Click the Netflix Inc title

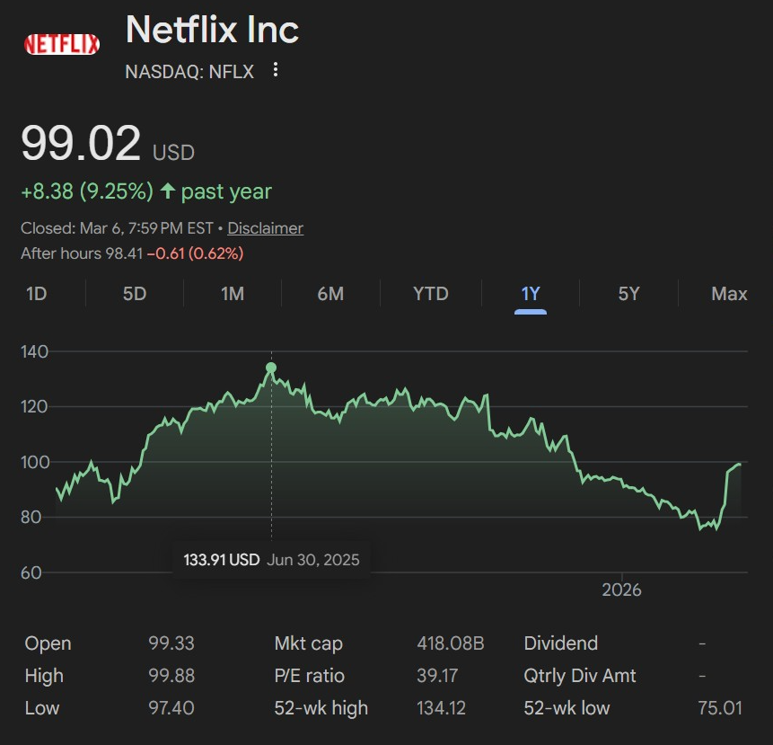(213, 30)
